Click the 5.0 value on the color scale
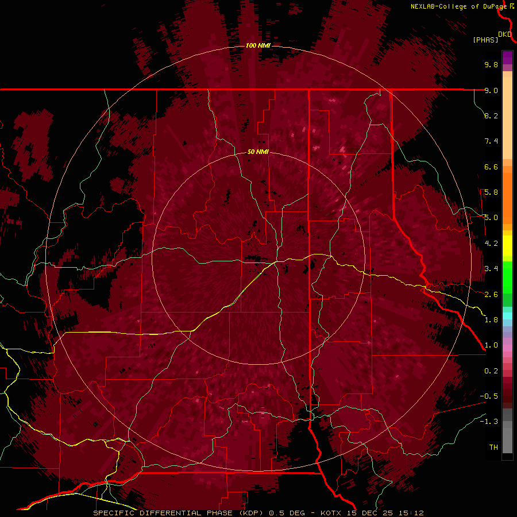This screenshot has height=517, width=517. click(x=491, y=218)
